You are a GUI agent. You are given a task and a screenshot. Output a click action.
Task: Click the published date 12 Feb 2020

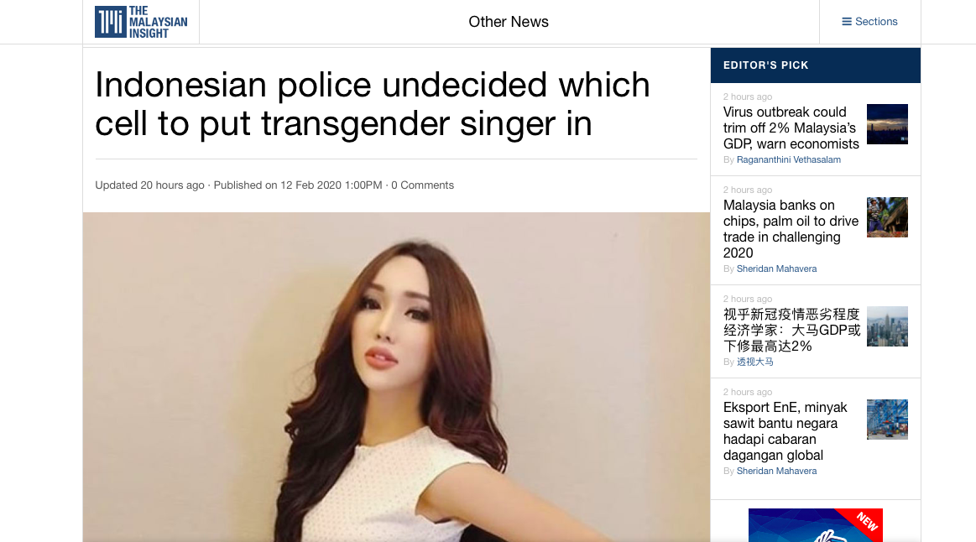click(x=311, y=185)
